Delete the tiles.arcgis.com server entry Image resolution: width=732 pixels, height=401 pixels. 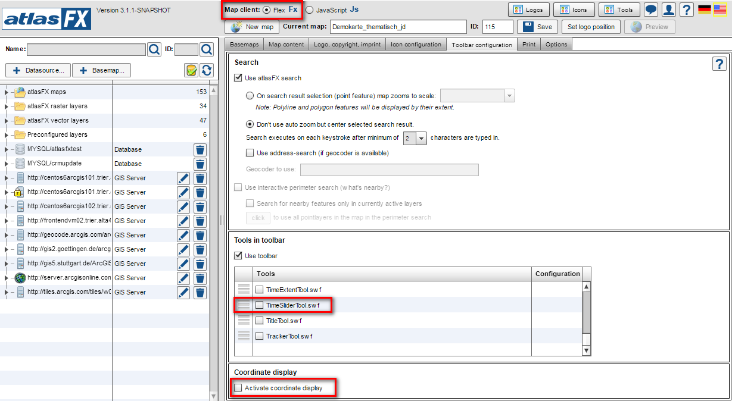(x=200, y=292)
